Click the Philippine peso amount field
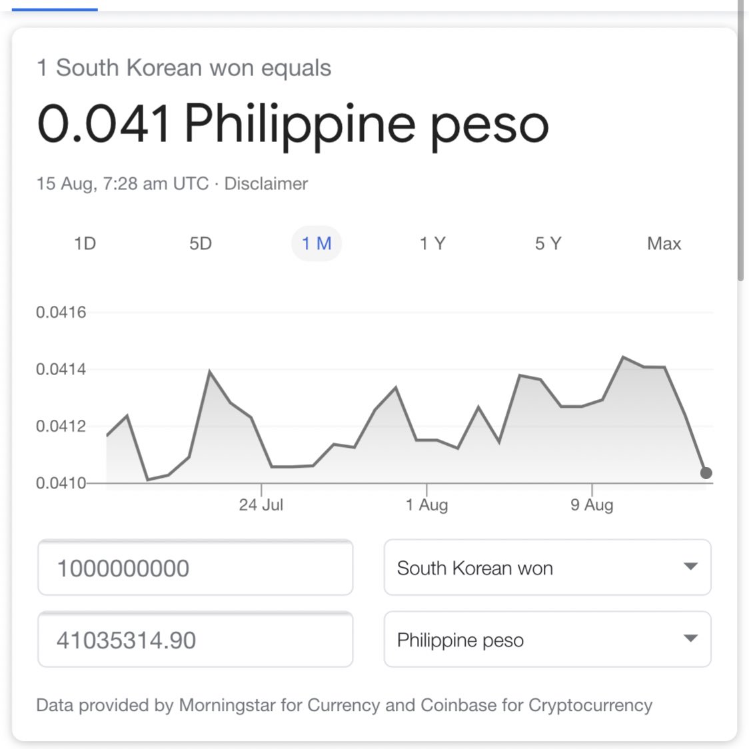 click(195, 639)
